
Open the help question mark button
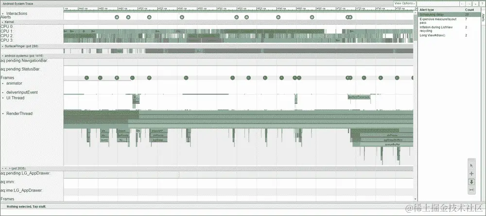pyautogui.click(x=483, y=3)
